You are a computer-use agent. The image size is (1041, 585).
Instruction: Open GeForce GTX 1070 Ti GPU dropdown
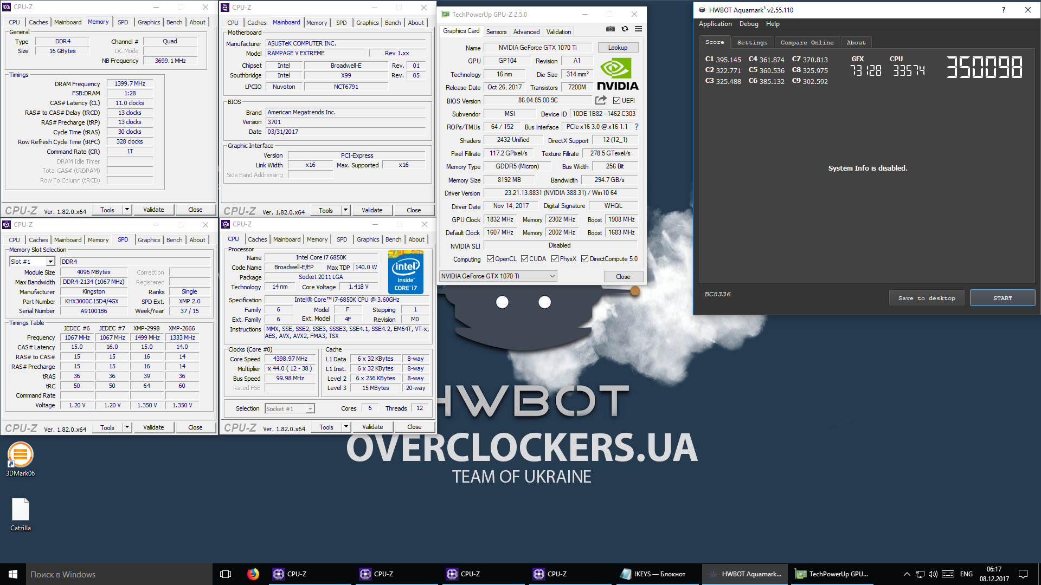click(x=498, y=276)
